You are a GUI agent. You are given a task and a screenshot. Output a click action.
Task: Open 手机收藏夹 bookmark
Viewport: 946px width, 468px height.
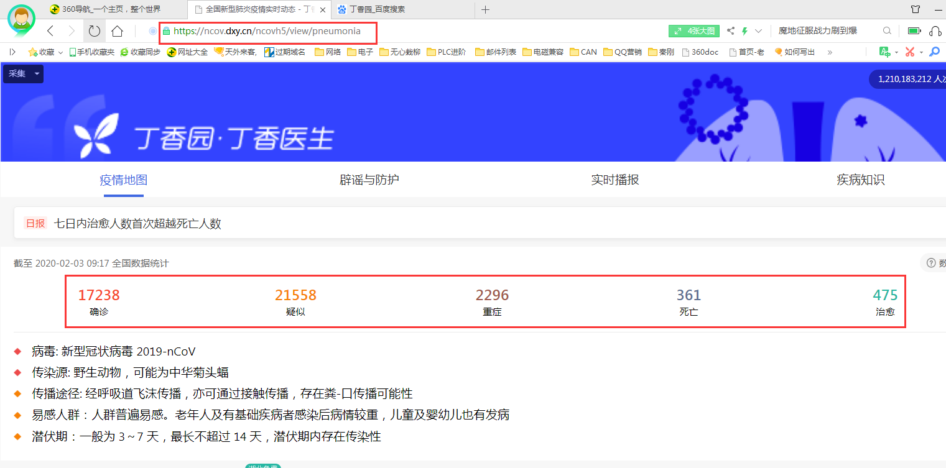point(91,52)
